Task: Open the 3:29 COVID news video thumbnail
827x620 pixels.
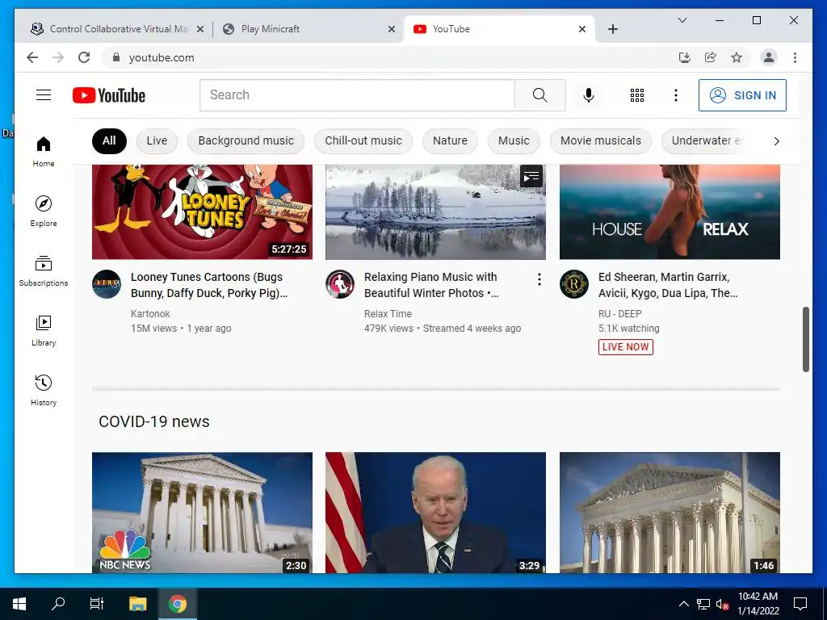Action: click(435, 513)
